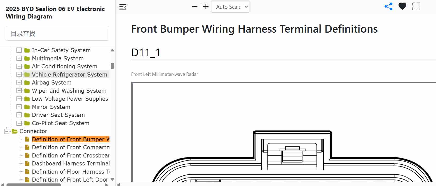Enter fullscreen mode with the frame icon
The width and height of the screenshot is (436, 186).
pos(416,6)
